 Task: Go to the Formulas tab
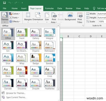(49, 8)
